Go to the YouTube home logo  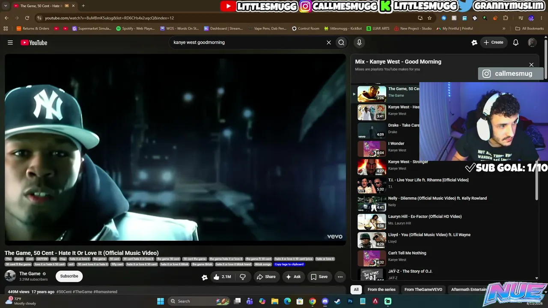tap(34, 42)
